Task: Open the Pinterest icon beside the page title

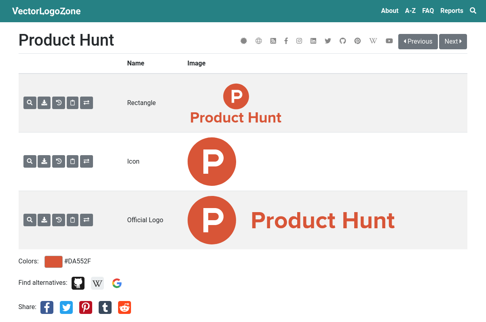Action: [x=357, y=41]
